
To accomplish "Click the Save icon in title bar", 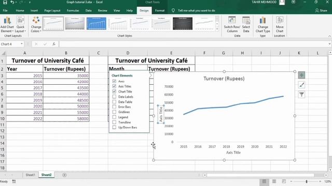I will point(5,2).
